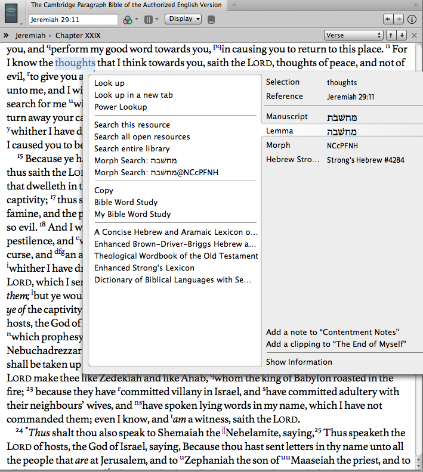The height and width of the screenshot is (472, 423).
Task: Open Enhanced Brown-Driver-Briggs Hebrew lexicon
Action: 175,244
